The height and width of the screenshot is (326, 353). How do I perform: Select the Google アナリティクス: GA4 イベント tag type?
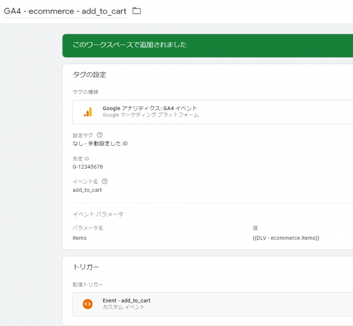(x=213, y=112)
